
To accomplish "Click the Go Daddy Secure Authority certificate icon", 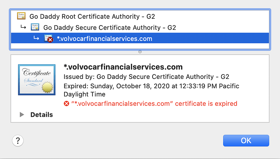I will click(35, 27).
